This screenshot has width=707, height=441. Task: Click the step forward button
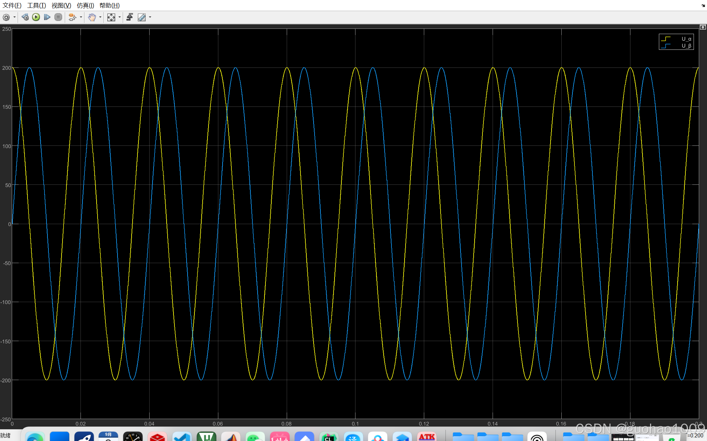click(47, 17)
